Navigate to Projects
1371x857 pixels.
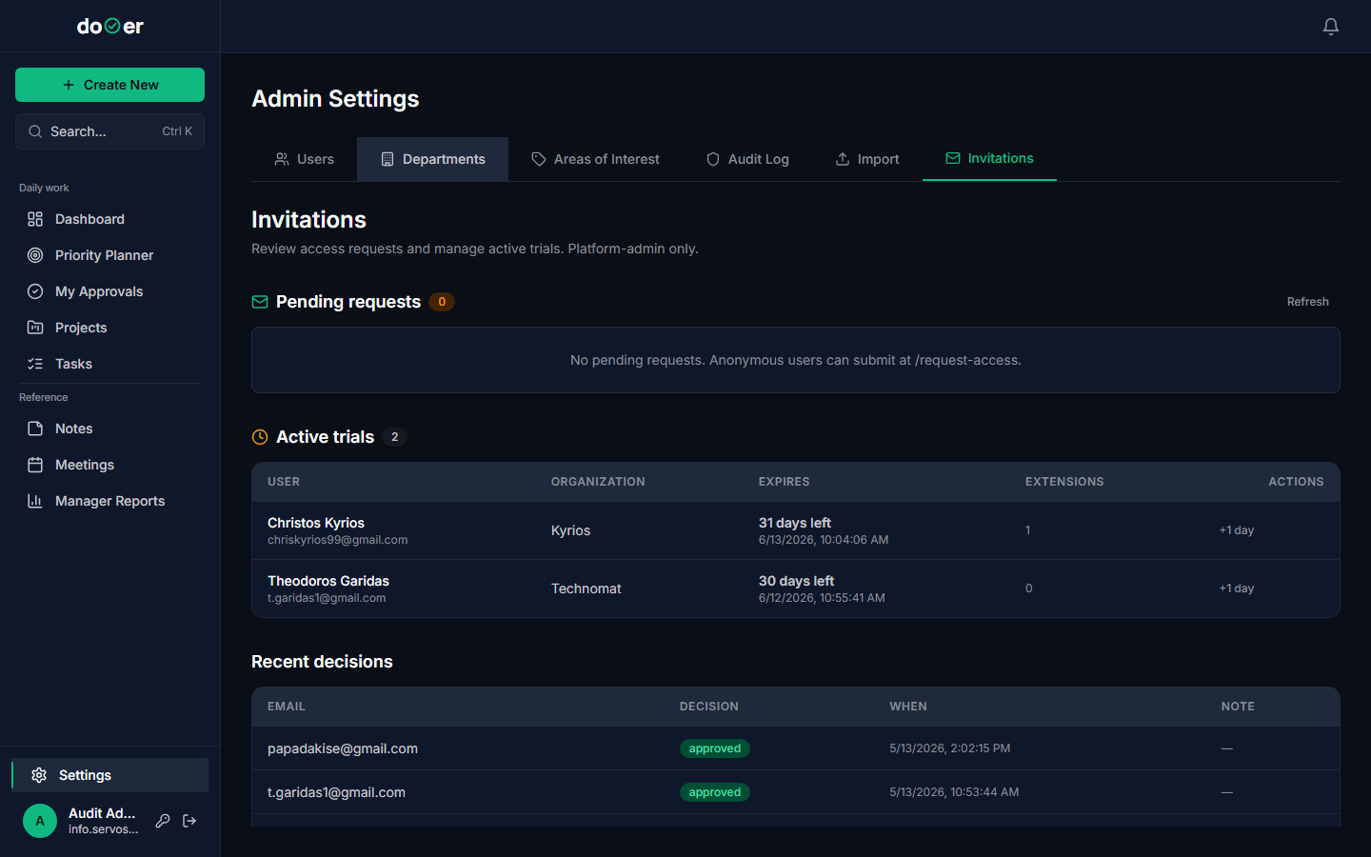tap(109, 328)
